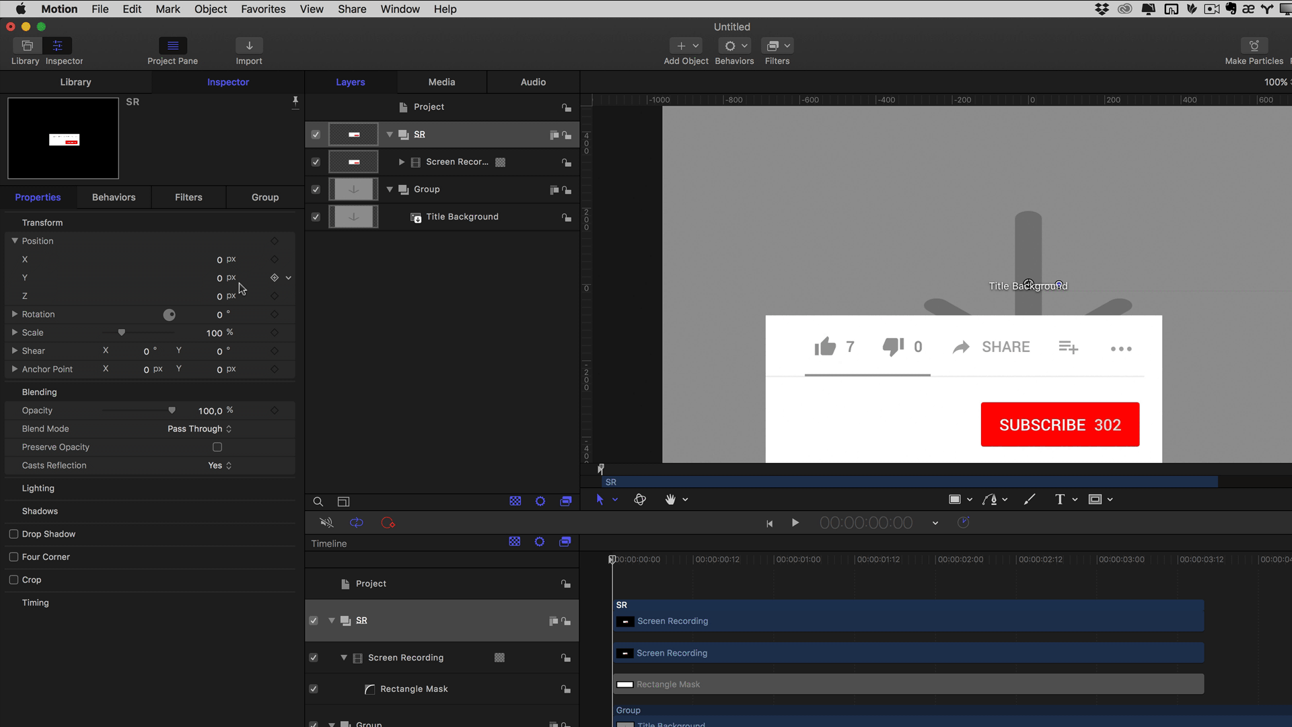Open Position Y animation menu arrow
Image resolution: width=1292 pixels, height=727 pixels.
[x=289, y=278]
